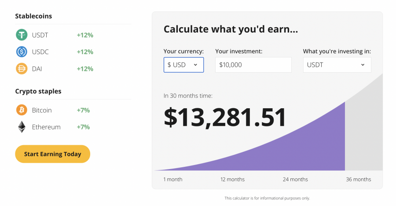Click the Ethereum diamond icon
This screenshot has height=206, width=396.
click(22, 127)
